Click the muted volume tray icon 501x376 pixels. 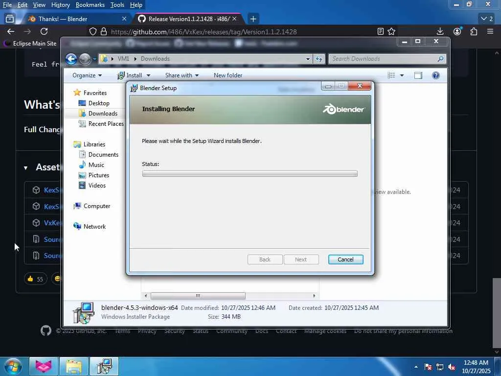pyautogui.click(x=452, y=367)
